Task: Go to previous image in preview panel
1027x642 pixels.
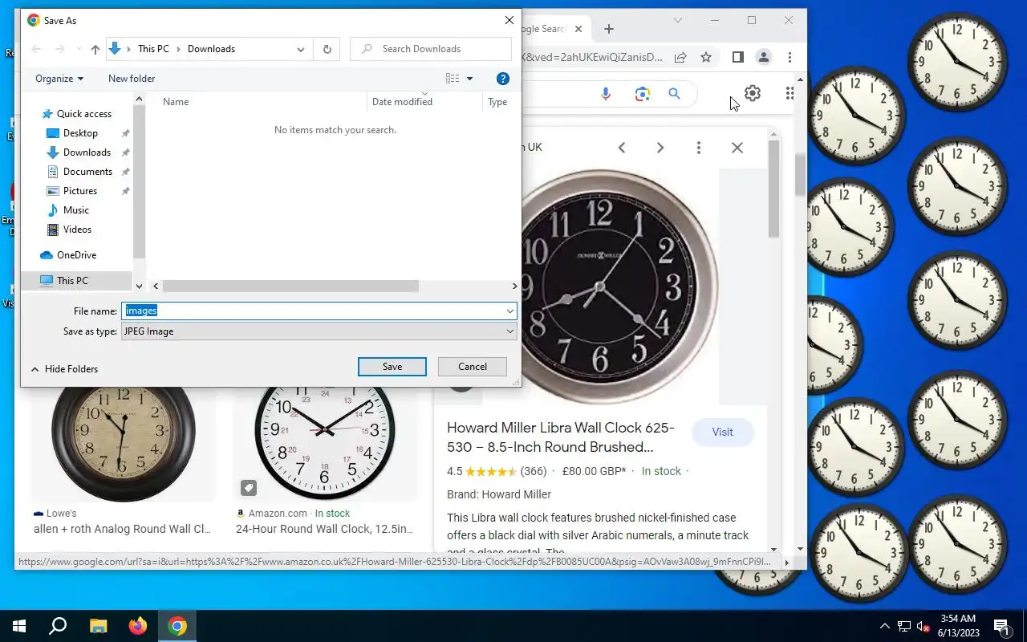Action: coord(622,148)
